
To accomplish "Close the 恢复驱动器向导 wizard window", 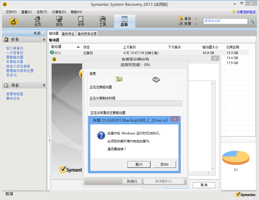I will pyautogui.click(x=215, y=58).
